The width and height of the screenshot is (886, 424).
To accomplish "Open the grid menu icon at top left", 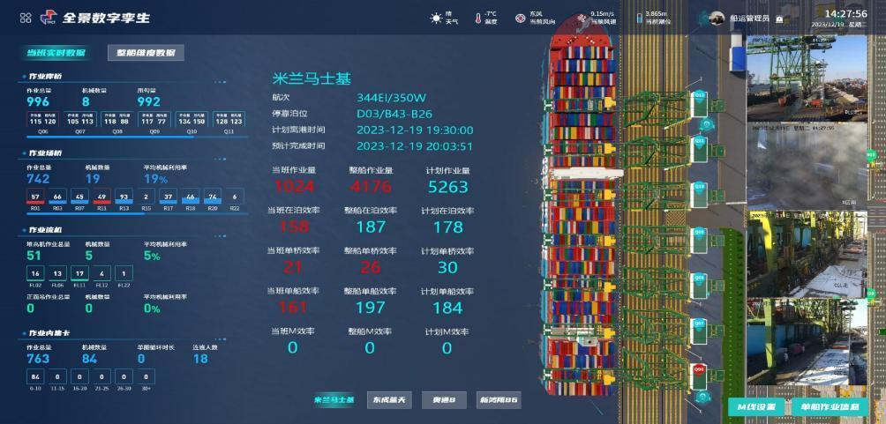I will [26, 18].
